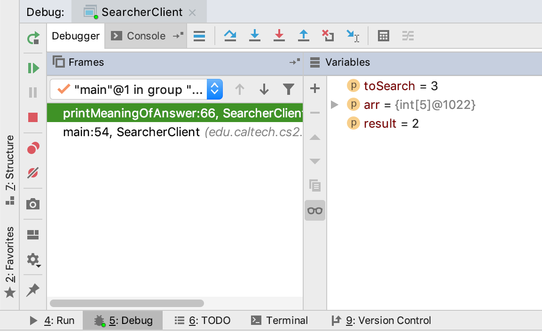The height and width of the screenshot is (331, 542).
Task: Open the Evaluate Expression calculator icon
Action: pos(383,36)
